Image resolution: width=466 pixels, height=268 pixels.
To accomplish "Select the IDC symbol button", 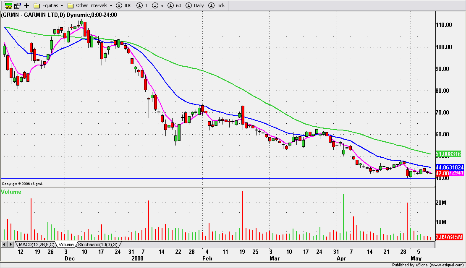I will [124, 5].
